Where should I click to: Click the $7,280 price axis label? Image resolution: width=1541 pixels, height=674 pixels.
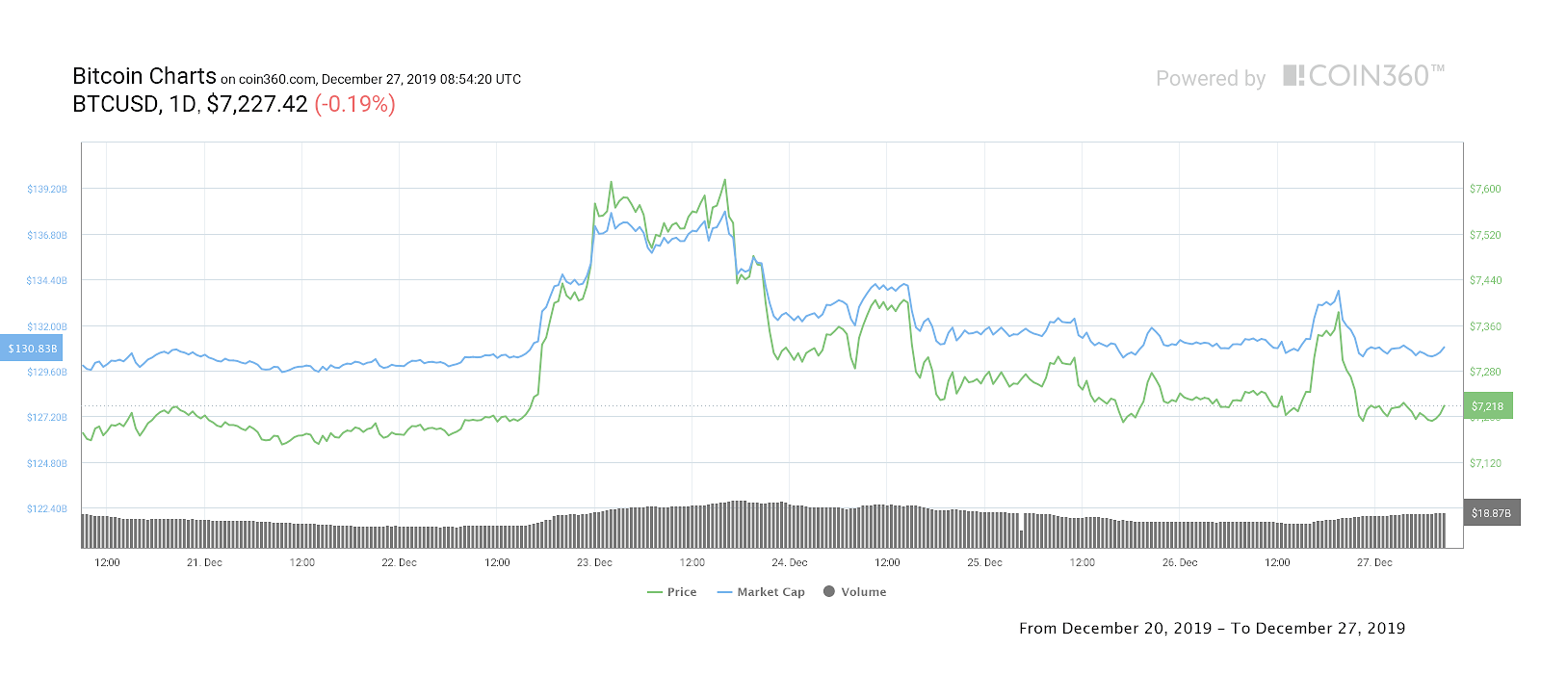[x=1485, y=372]
